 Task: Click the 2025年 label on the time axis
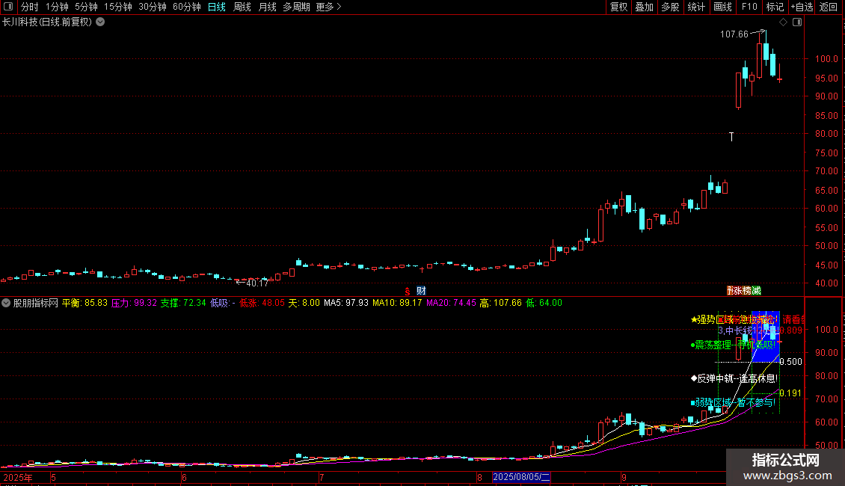coord(17,477)
